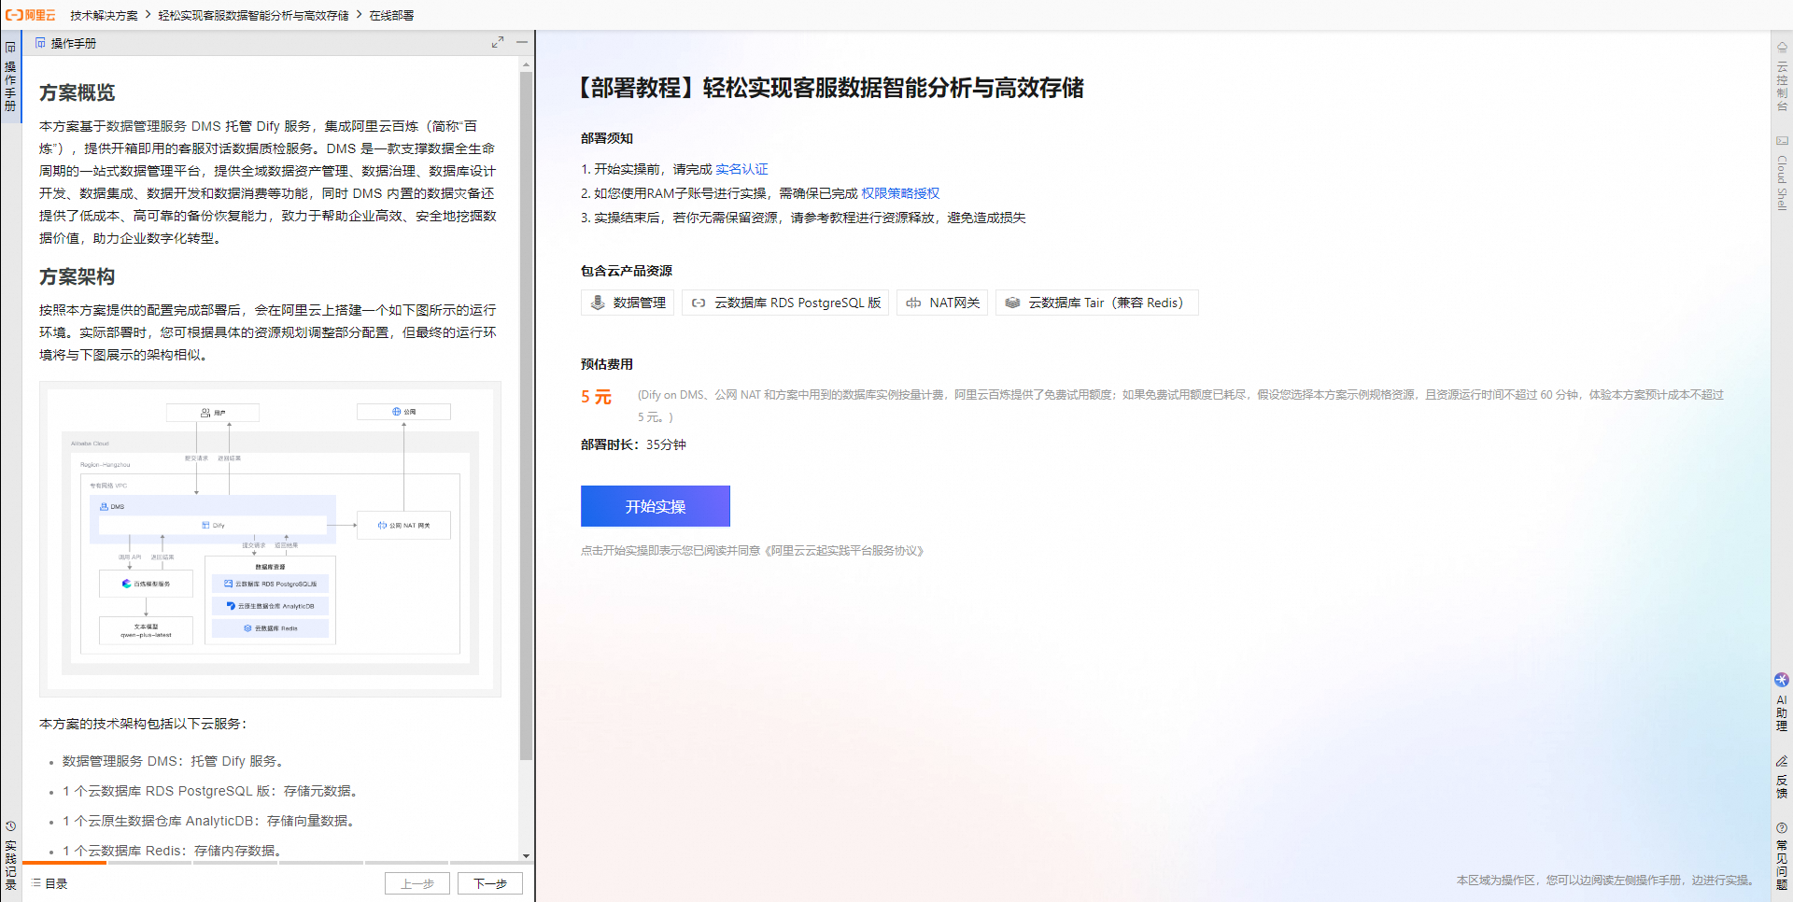Select the 数据管理 resource chip
This screenshot has height=902, width=1793.
[627, 302]
